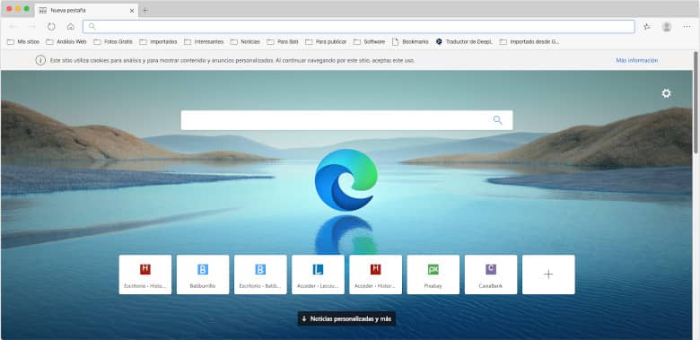The width and height of the screenshot is (700, 340).
Task: Open the Mis sitios bookmarks folder
Action: [23, 41]
